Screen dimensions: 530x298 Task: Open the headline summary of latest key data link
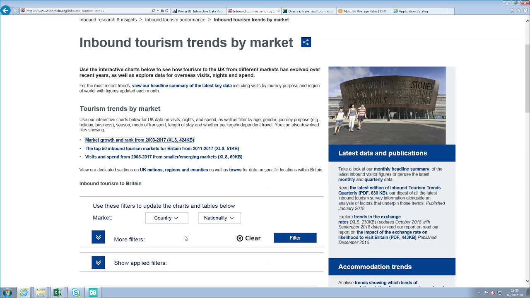coord(182,86)
